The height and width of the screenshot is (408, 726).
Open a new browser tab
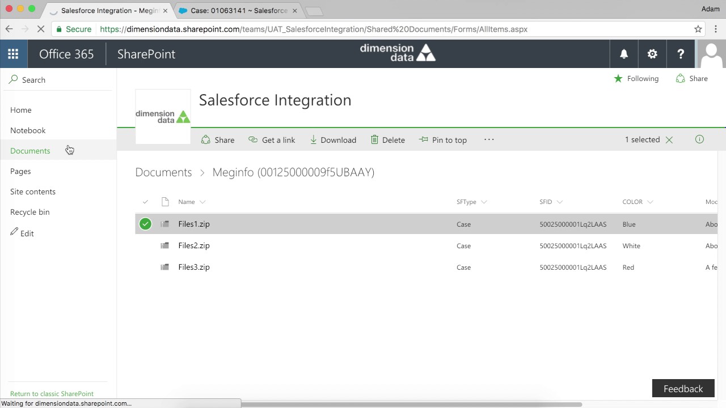pos(314,11)
